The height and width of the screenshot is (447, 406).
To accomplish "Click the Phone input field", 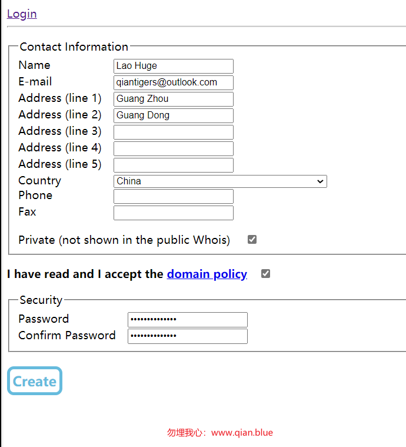I will coord(174,197).
